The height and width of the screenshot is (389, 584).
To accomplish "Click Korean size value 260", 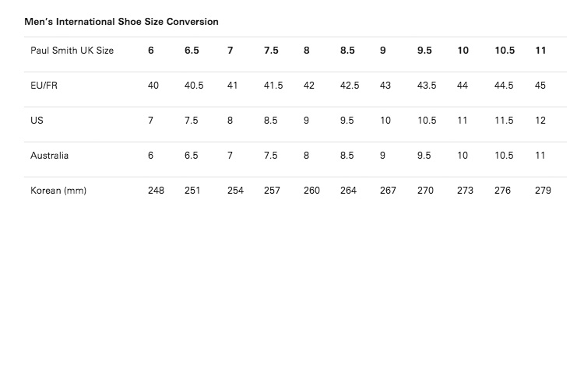I will pos(311,191).
